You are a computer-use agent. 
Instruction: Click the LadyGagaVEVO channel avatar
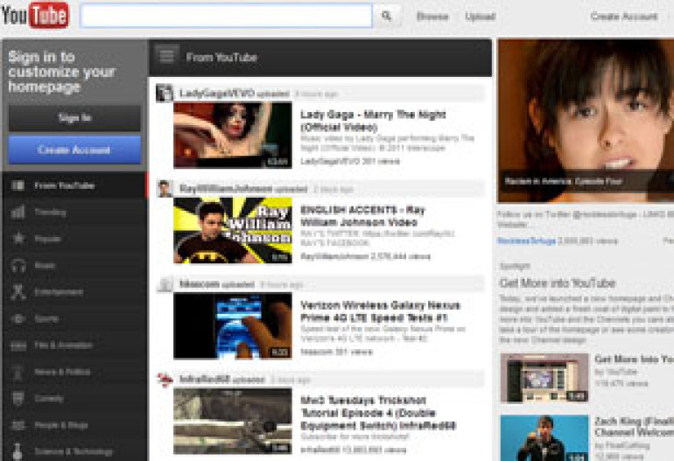[165, 94]
